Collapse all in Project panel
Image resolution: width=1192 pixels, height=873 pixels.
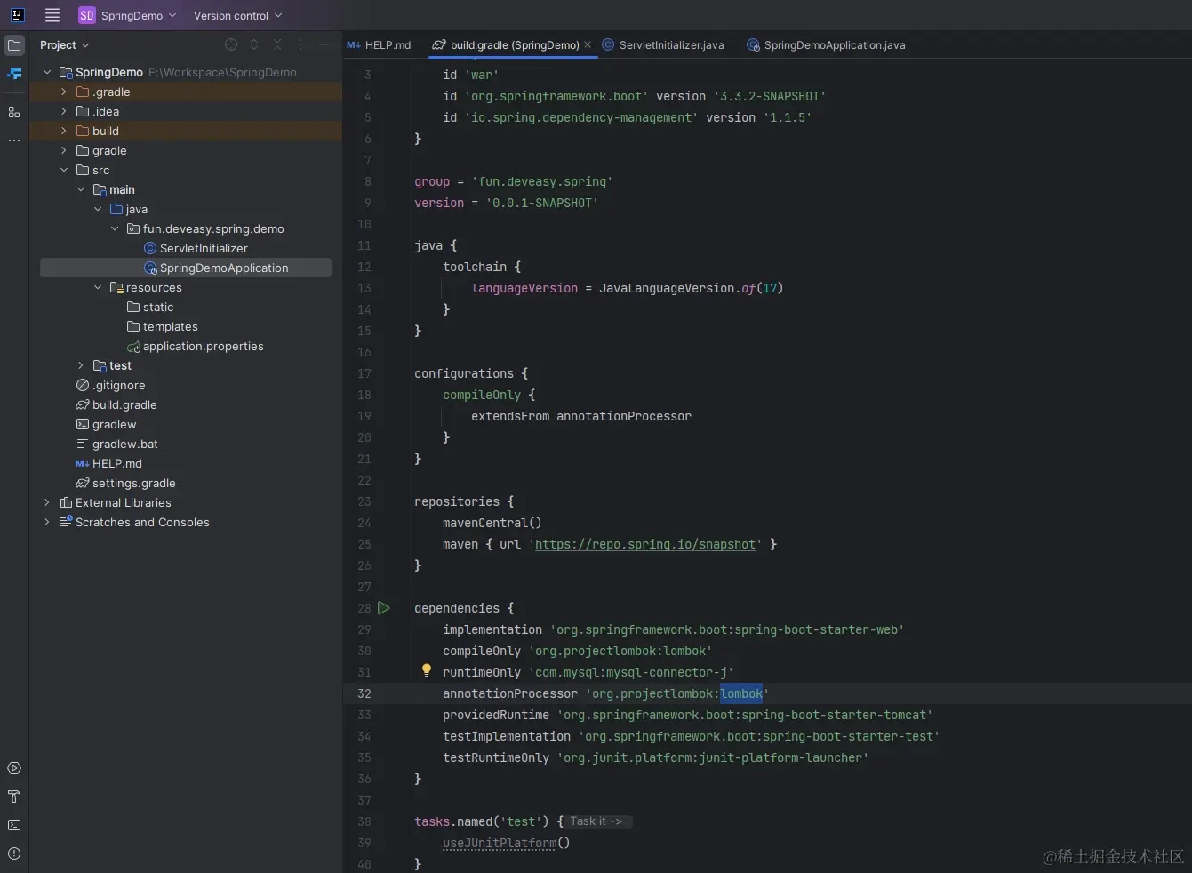click(x=277, y=45)
